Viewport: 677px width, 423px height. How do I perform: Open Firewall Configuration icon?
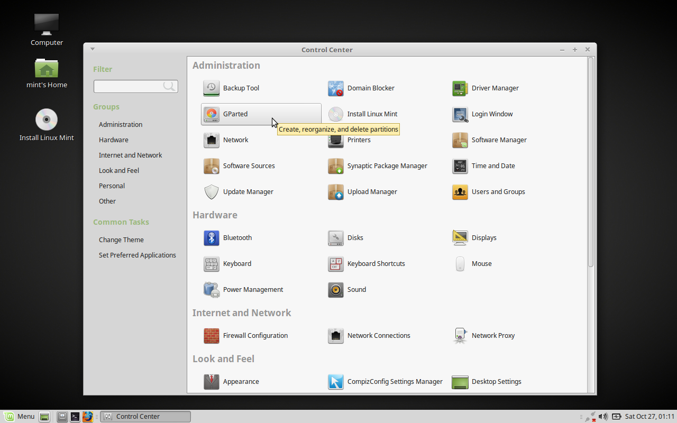[212, 336]
